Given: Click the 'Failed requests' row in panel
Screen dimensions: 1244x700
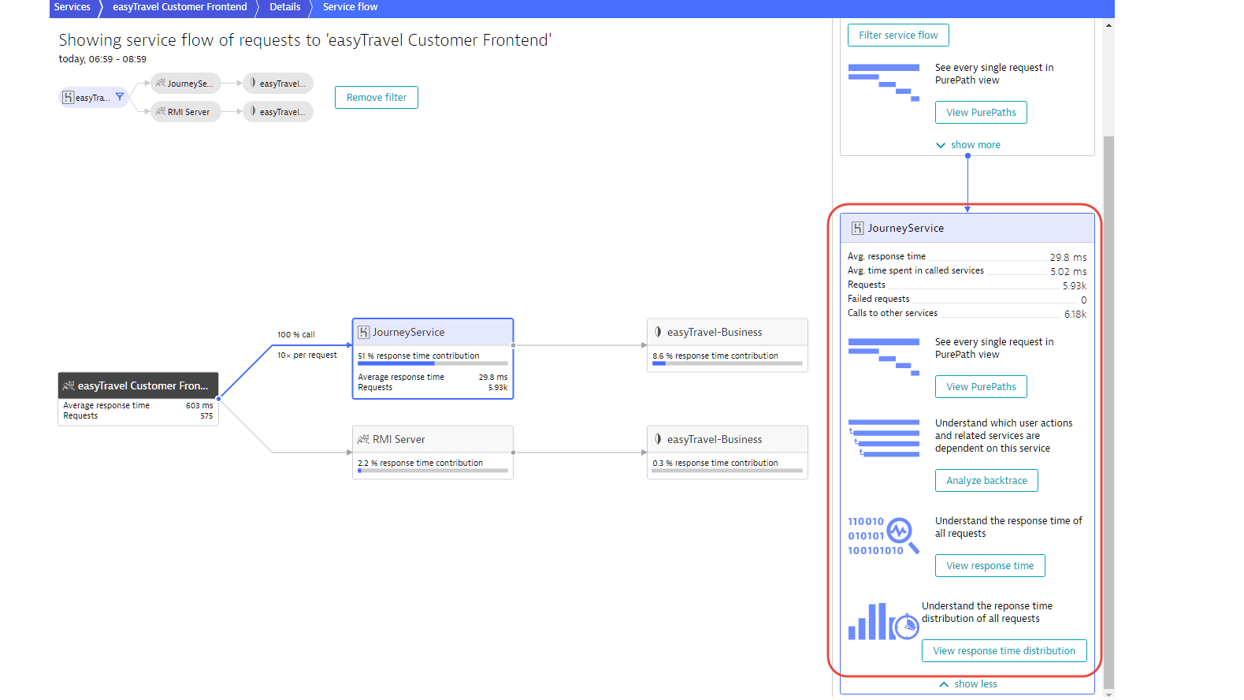Looking at the screenshot, I should click(x=967, y=300).
